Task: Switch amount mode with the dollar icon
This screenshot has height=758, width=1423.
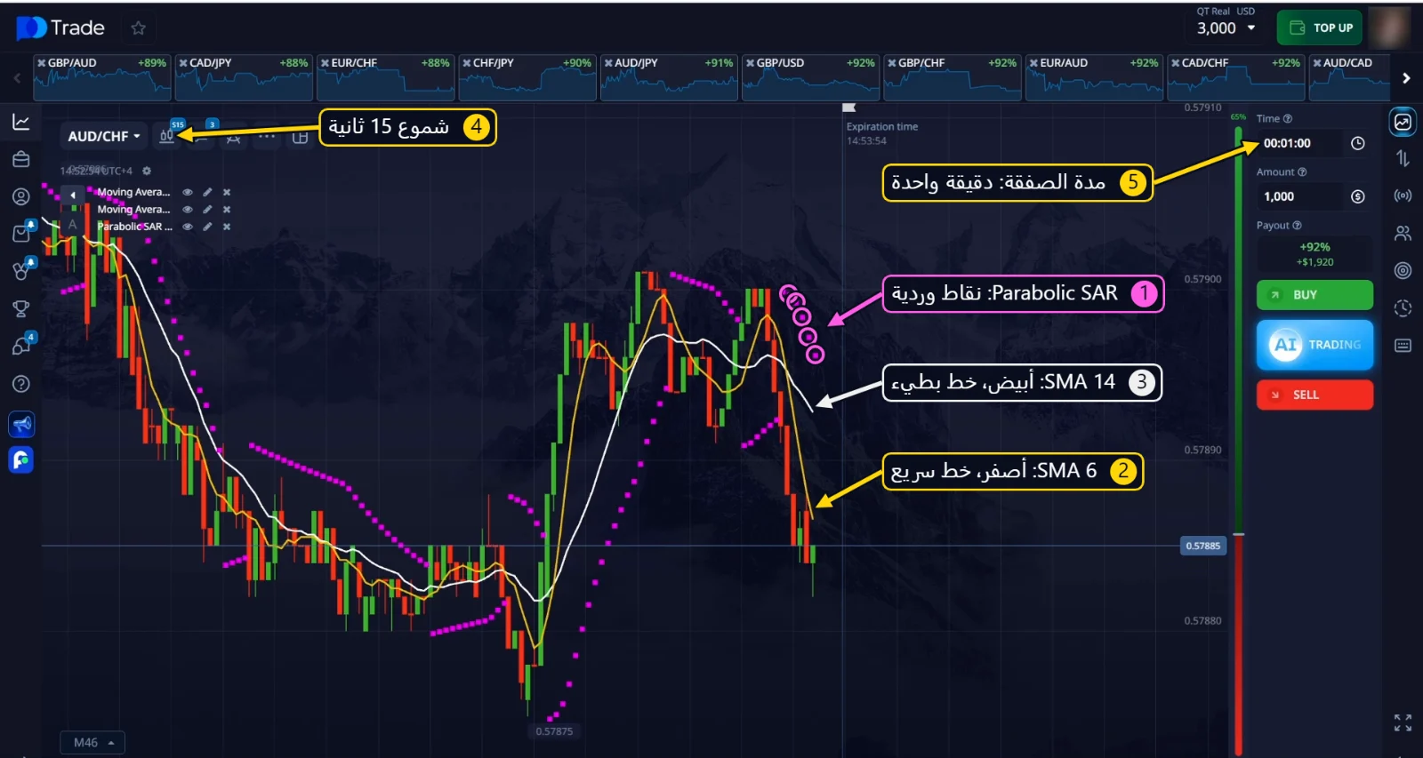Action: click(1357, 196)
